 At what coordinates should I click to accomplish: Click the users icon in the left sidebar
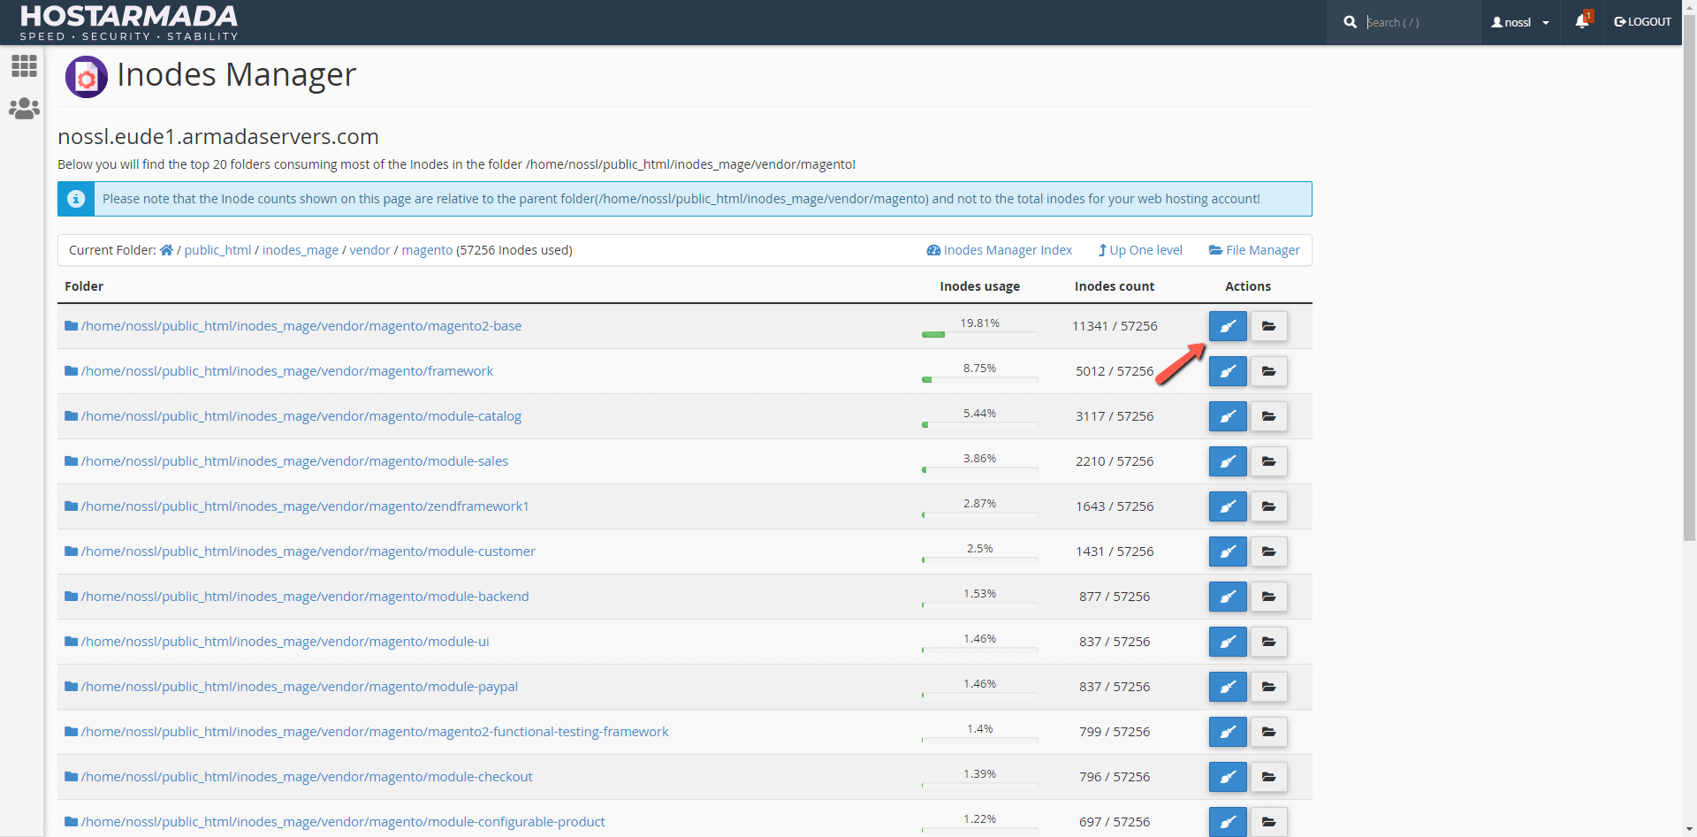[24, 108]
